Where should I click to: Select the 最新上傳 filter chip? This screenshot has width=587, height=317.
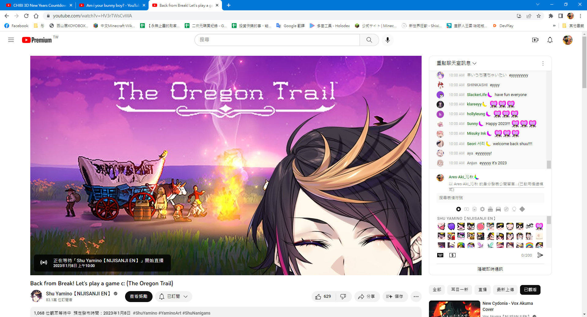click(505, 290)
